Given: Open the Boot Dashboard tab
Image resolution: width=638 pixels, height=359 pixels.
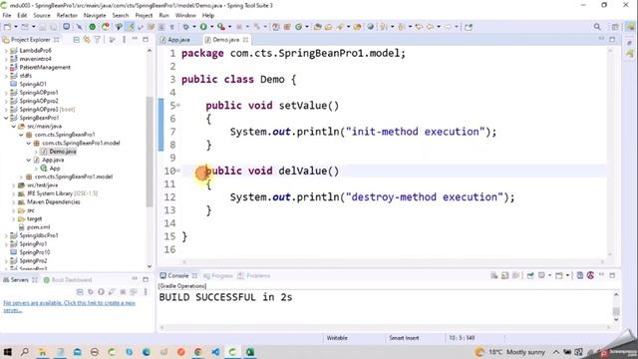Looking at the screenshot, I should coord(68,279).
